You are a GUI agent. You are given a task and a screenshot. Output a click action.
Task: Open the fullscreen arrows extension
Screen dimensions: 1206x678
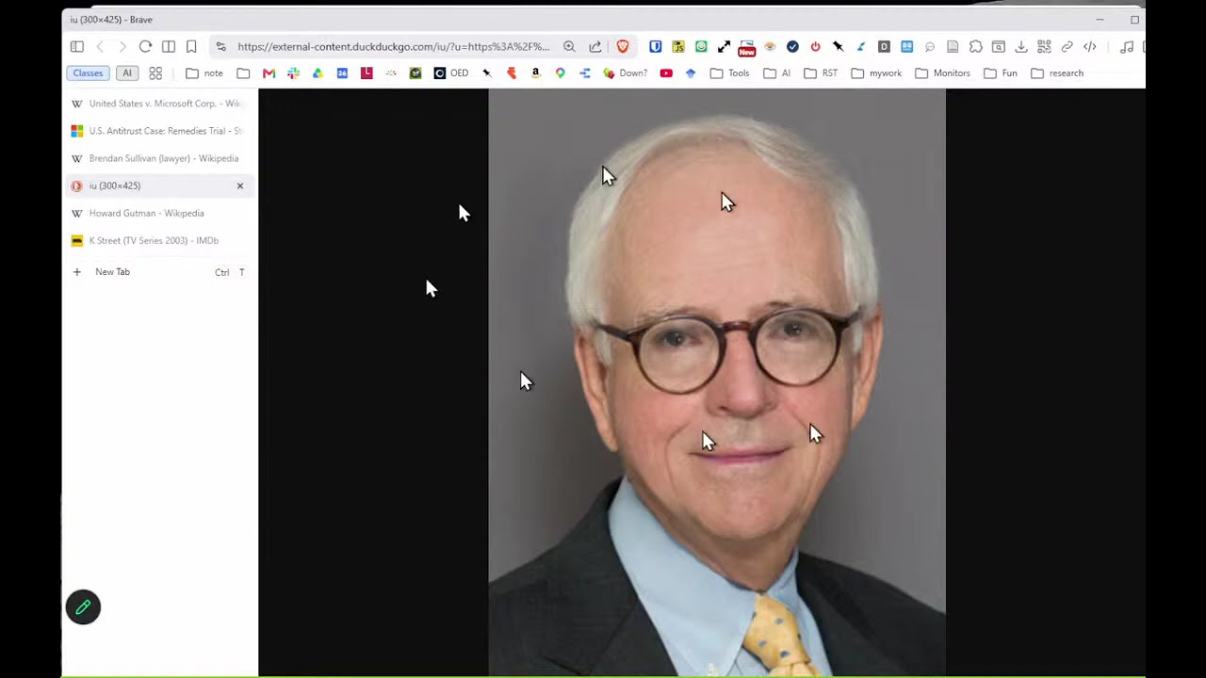tap(724, 46)
